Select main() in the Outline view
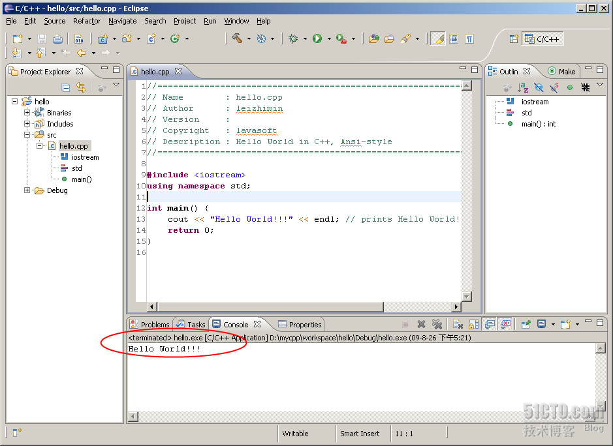613x446 pixels. (x=538, y=124)
